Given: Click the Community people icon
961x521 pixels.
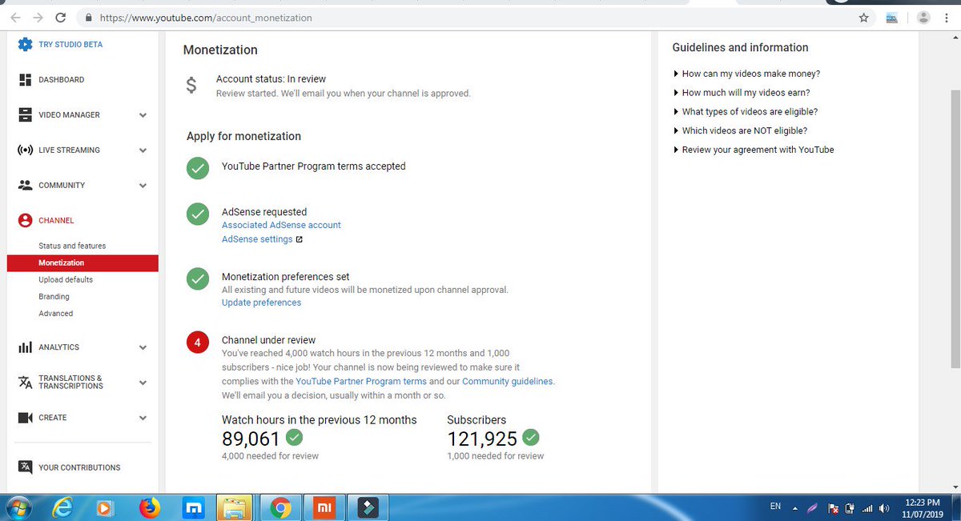Looking at the screenshot, I should (x=25, y=185).
